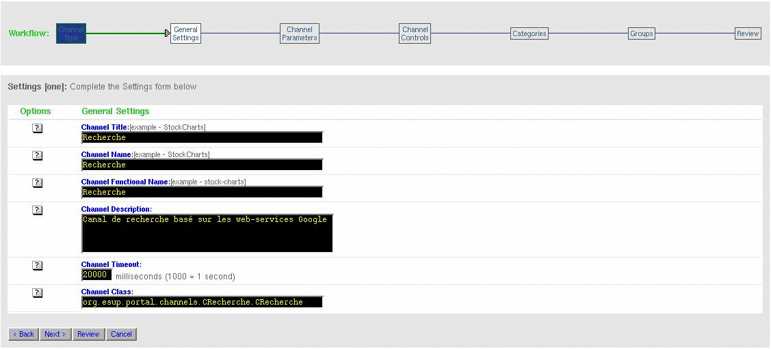Jump to Channel Parameters workflow step
The image size is (771, 349).
click(x=300, y=33)
